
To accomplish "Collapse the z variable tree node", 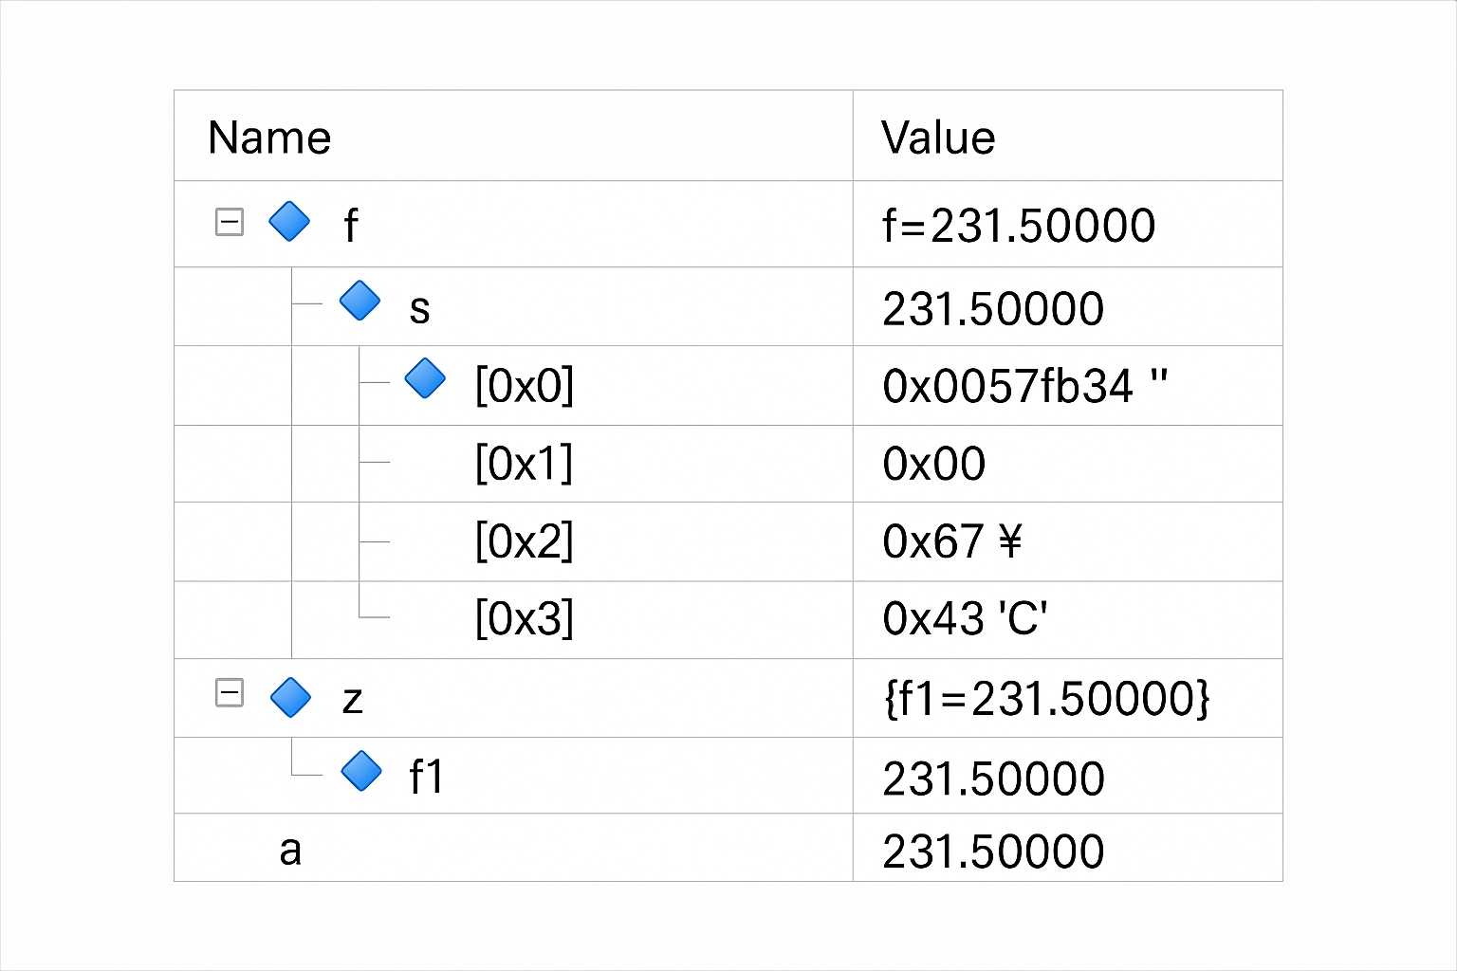I will [230, 693].
